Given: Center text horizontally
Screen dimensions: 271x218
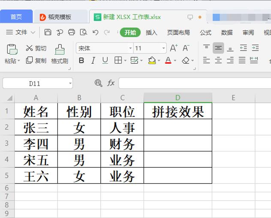Looking at the screenshot, I should coord(218,60).
